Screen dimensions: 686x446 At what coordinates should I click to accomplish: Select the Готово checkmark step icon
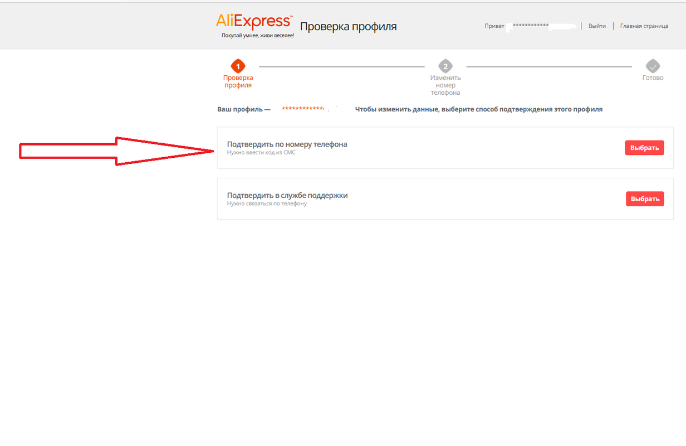coord(653,66)
